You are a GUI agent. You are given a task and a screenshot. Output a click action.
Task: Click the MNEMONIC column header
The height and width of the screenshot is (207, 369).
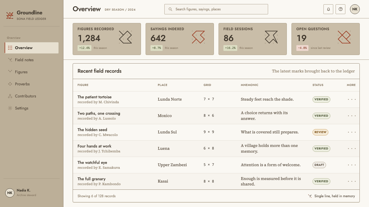click(250, 85)
